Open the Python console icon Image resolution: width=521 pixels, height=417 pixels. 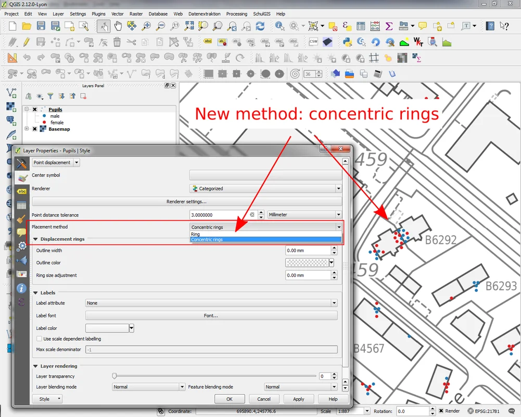[347, 42]
